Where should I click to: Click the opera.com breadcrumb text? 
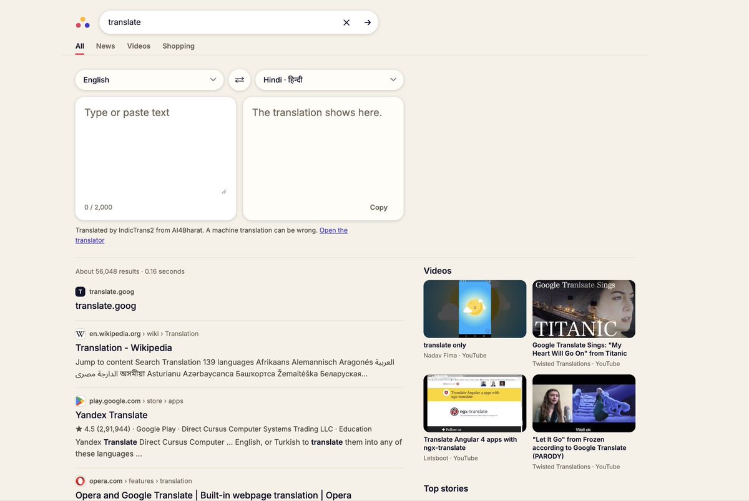(140, 481)
